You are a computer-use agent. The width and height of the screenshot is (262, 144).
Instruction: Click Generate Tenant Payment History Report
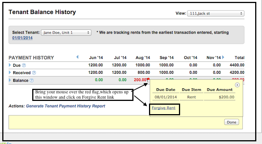tap(66, 106)
